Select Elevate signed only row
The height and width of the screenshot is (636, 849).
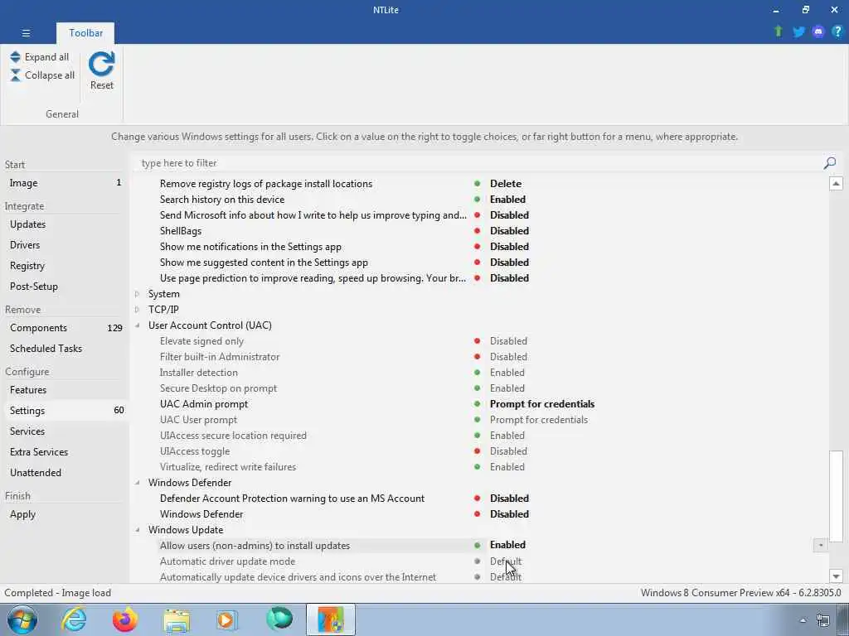tap(479, 341)
